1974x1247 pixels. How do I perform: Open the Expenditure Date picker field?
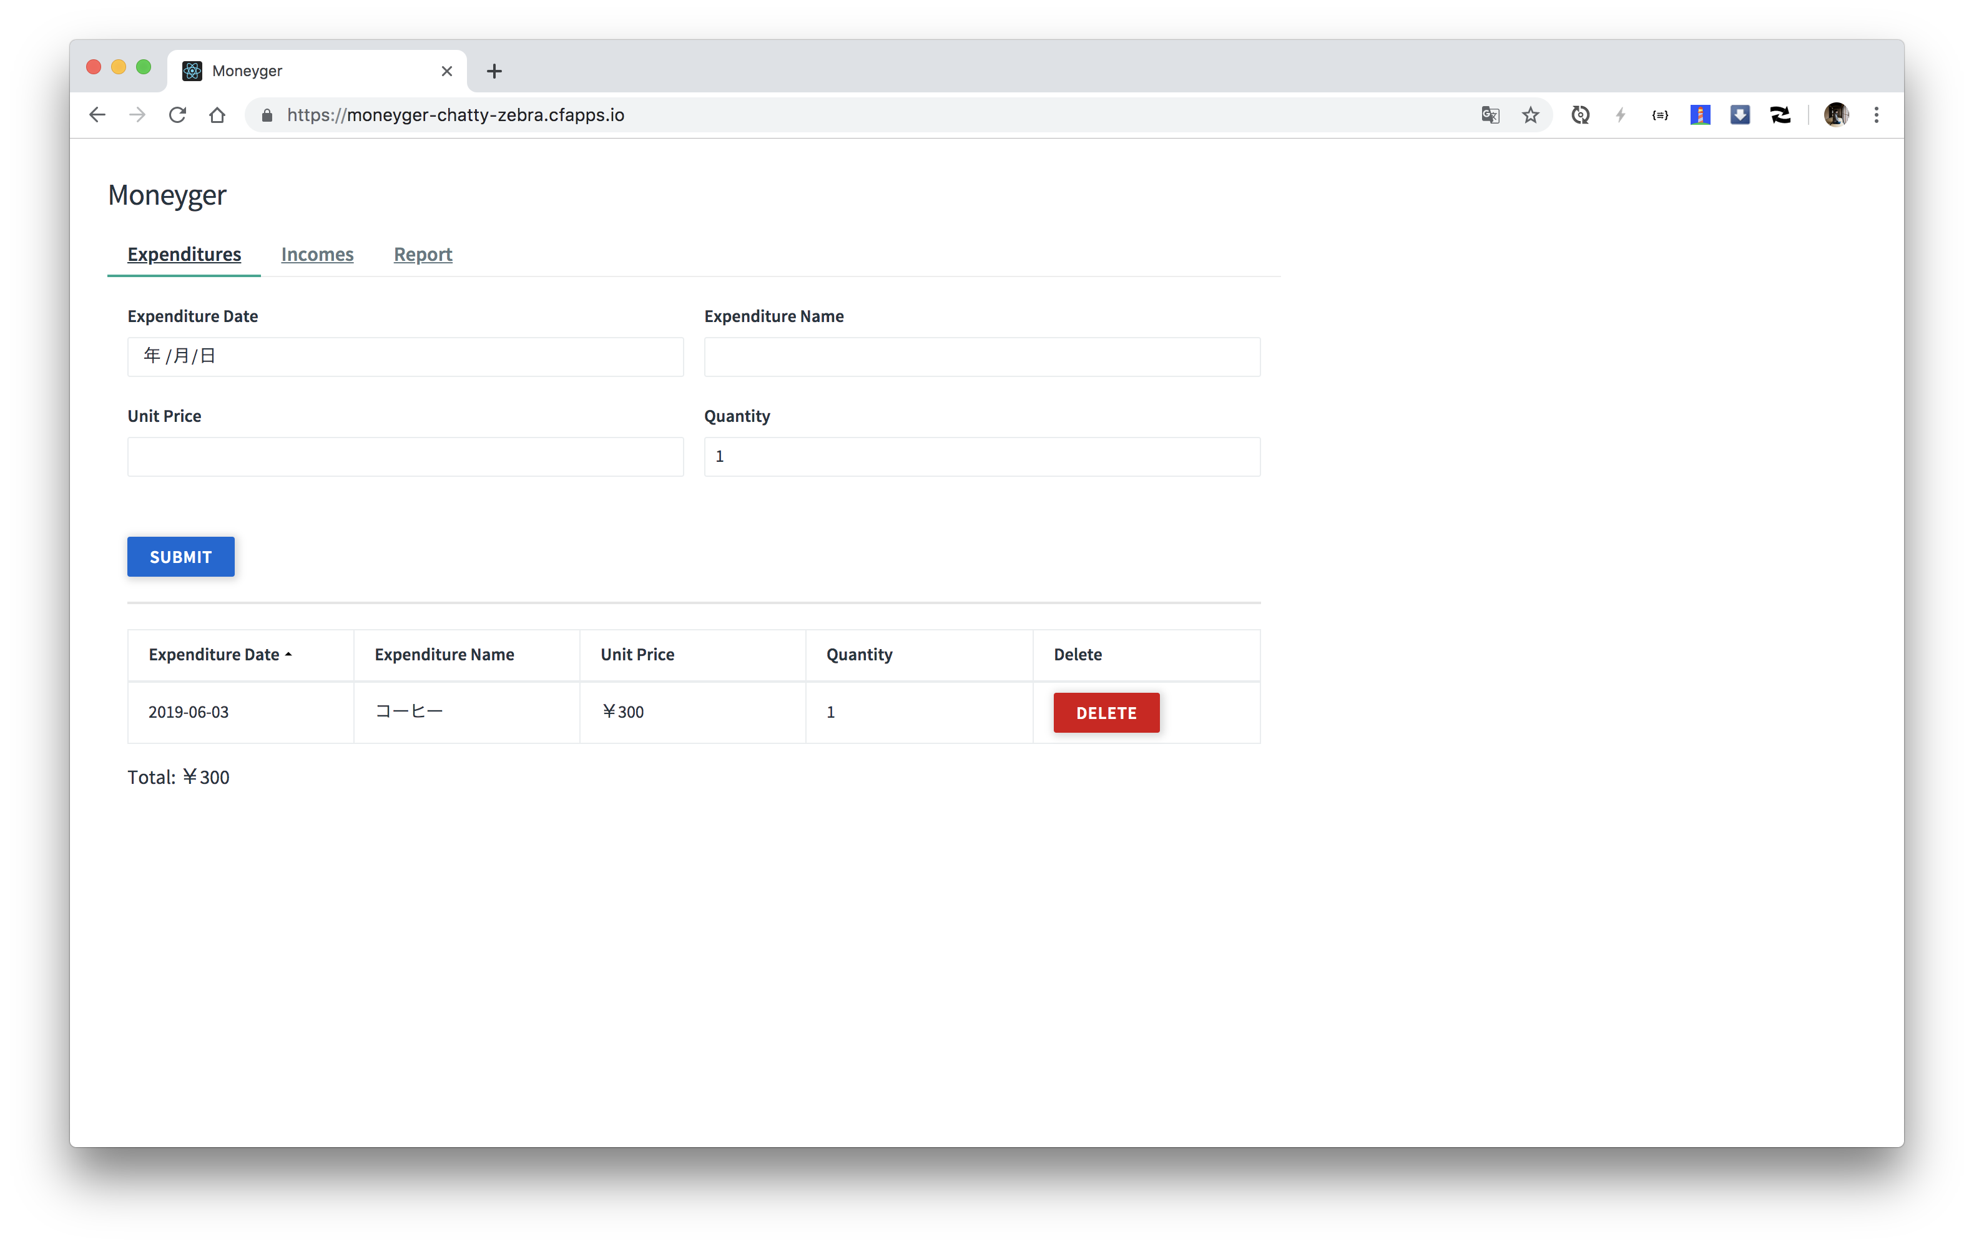coord(405,356)
